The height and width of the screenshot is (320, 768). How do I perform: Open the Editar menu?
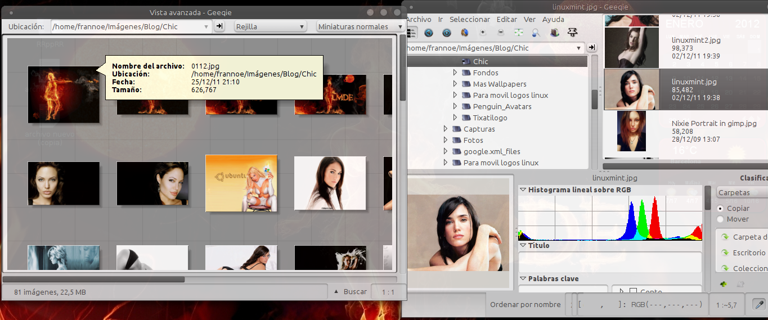pyautogui.click(x=506, y=19)
